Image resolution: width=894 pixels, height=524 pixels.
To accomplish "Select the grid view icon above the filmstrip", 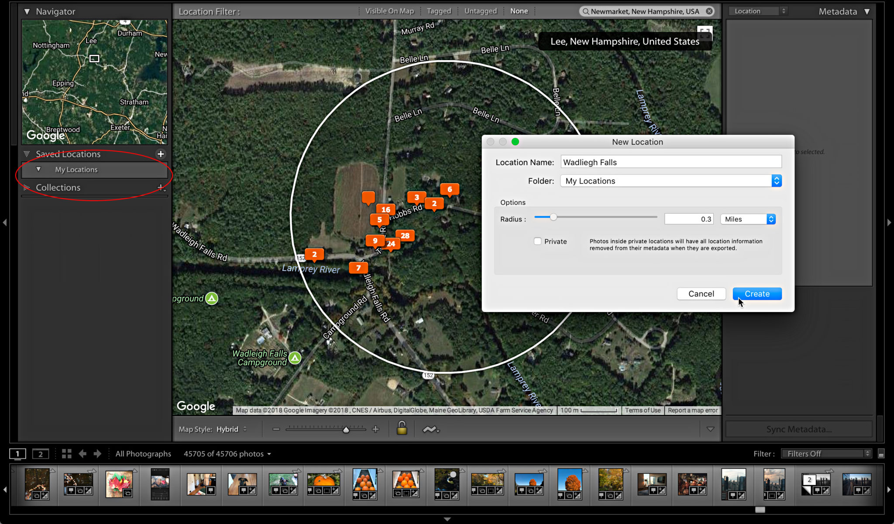I will point(66,453).
